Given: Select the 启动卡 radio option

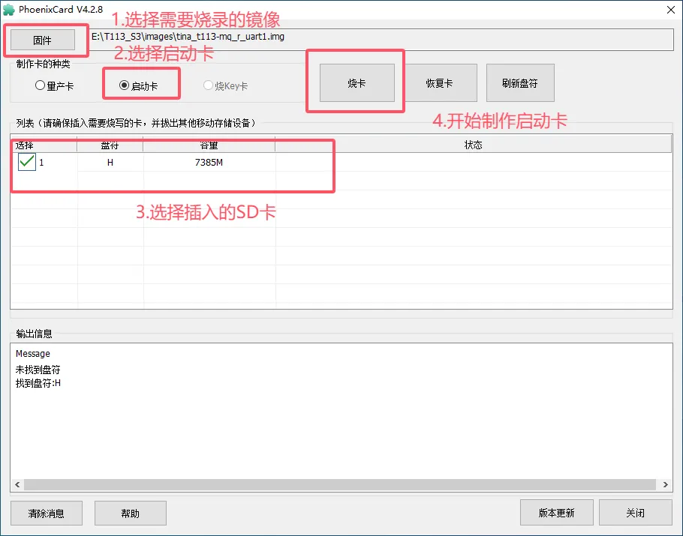Looking at the screenshot, I should point(125,85).
